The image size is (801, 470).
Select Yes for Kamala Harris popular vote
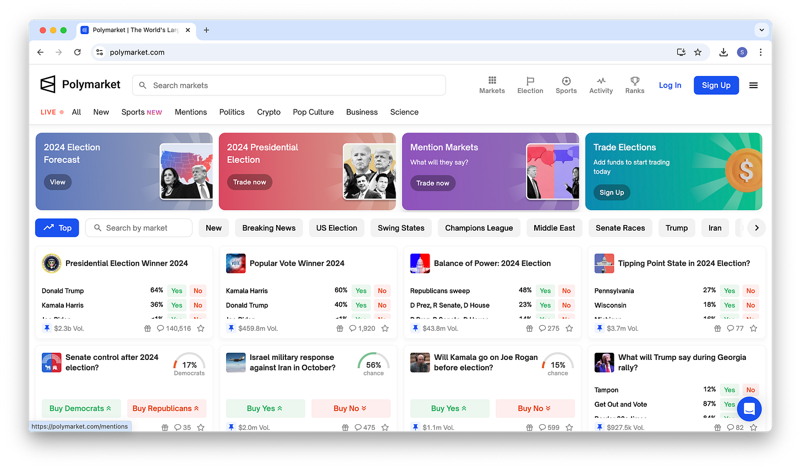pos(361,291)
